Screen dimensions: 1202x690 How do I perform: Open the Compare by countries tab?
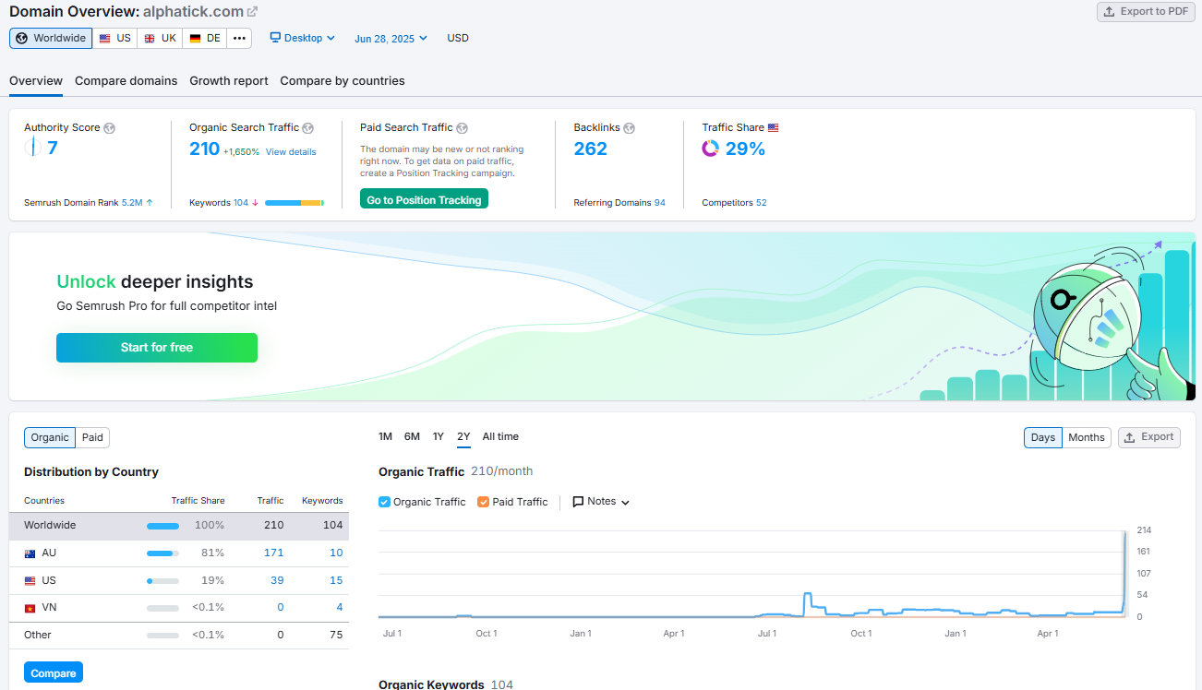[343, 81]
